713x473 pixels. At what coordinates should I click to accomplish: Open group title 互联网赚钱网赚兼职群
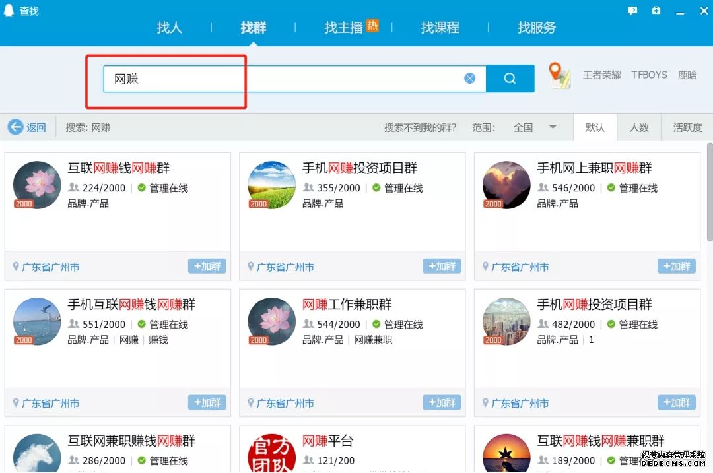601,441
